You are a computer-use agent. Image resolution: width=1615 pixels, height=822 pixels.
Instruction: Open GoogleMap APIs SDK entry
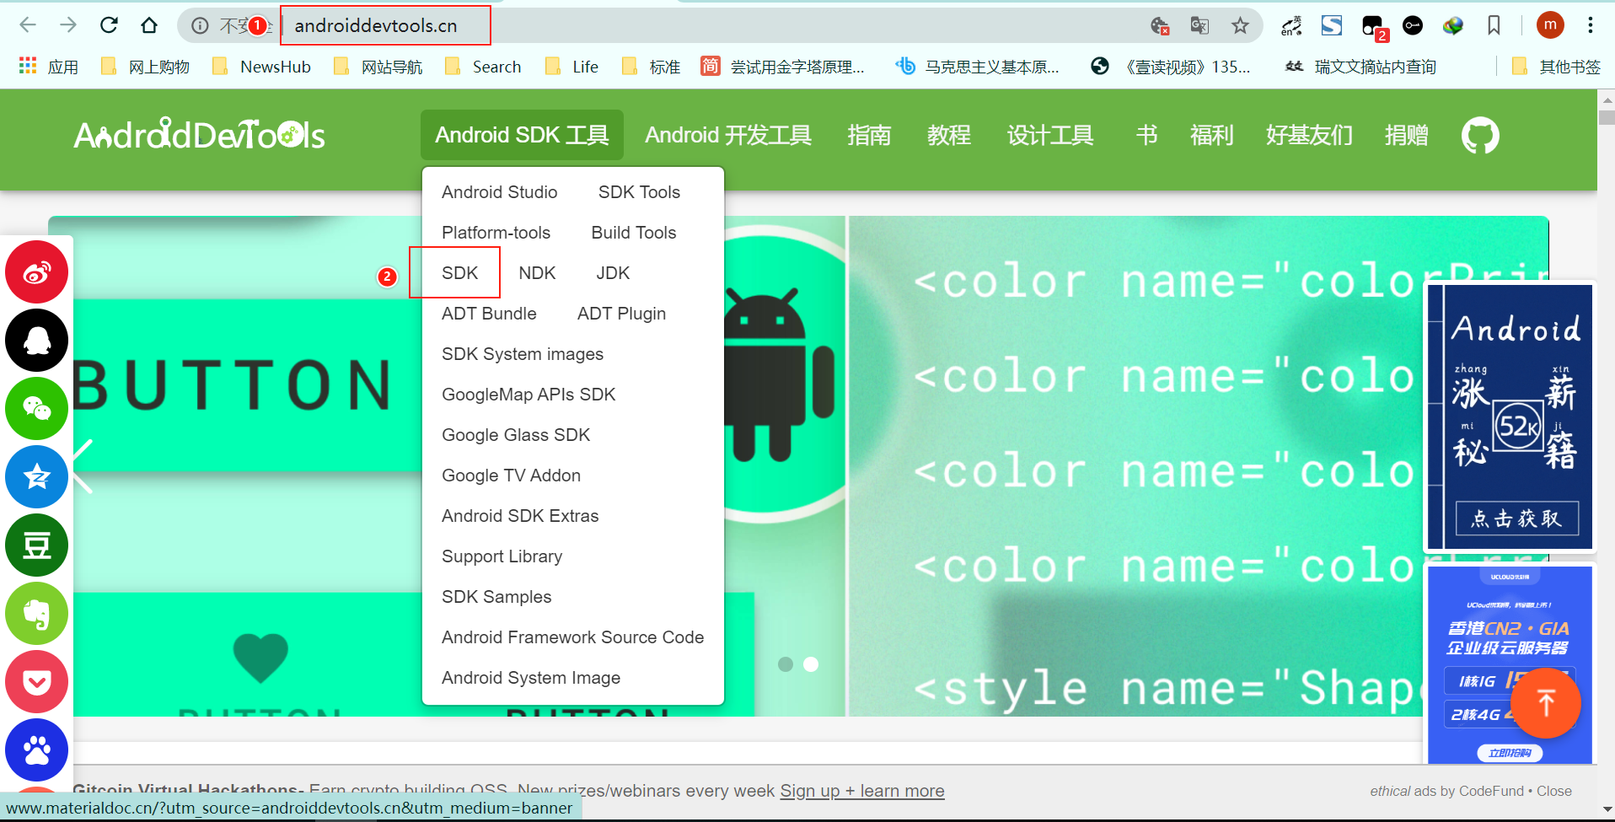click(528, 395)
